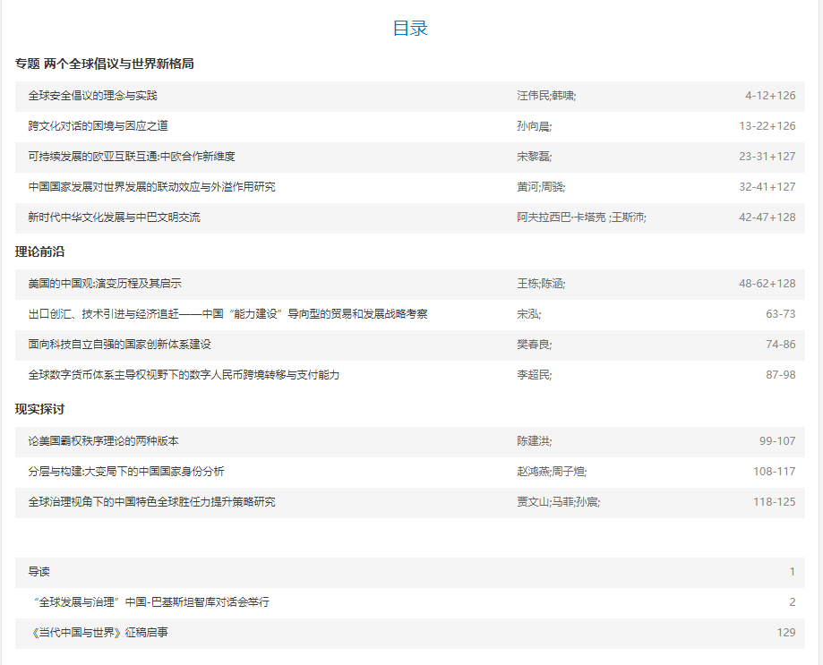Click author 樊春良;
Screen dimensions: 823x665
(535, 345)
